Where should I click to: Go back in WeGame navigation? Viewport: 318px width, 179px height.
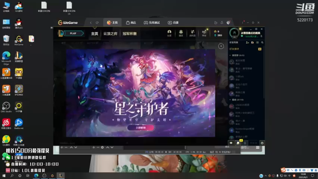[x=91, y=23]
